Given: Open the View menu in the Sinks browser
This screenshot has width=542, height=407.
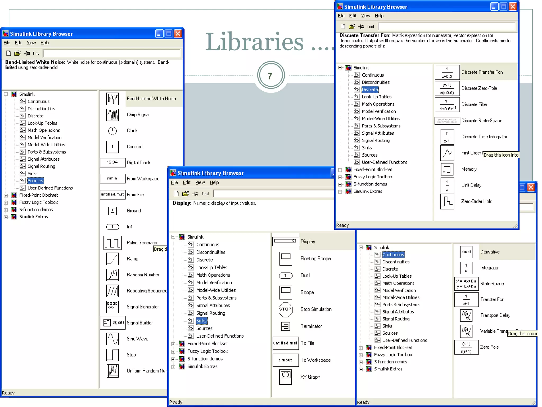Looking at the screenshot, I should [x=200, y=182].
